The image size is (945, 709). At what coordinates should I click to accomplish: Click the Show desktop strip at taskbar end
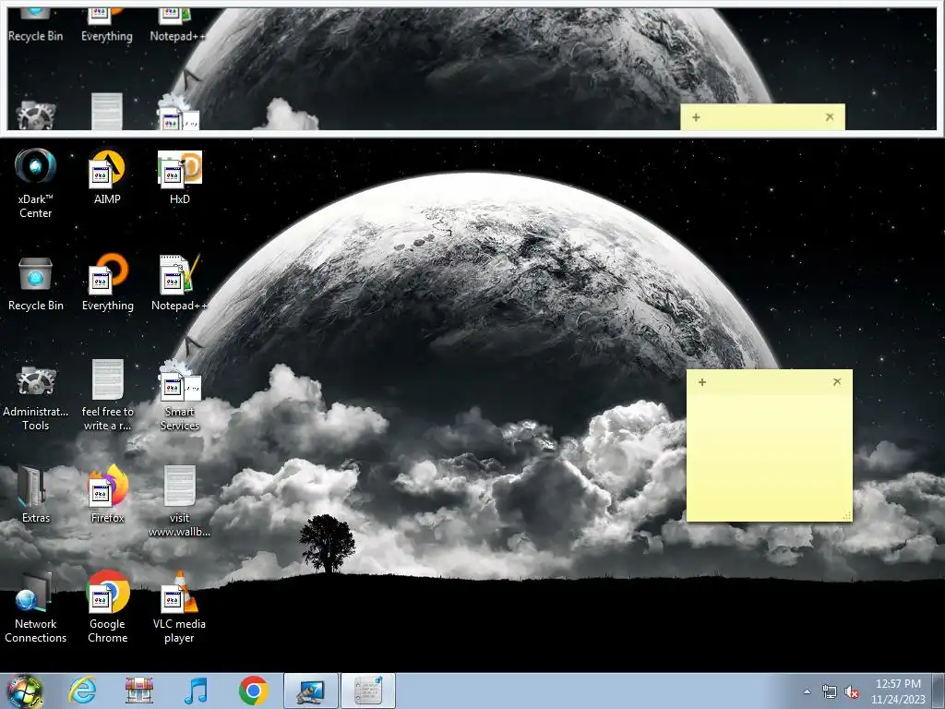click(939, 691)
